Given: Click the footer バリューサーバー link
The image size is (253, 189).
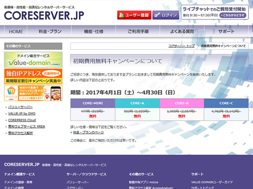Looking at the screenshot, I should point(78,182).
